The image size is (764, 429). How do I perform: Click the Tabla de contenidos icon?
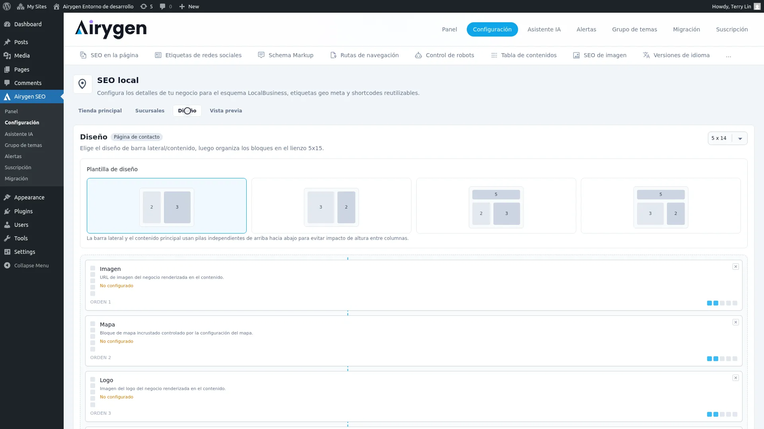pyautogui.click(x=494, y=55)
